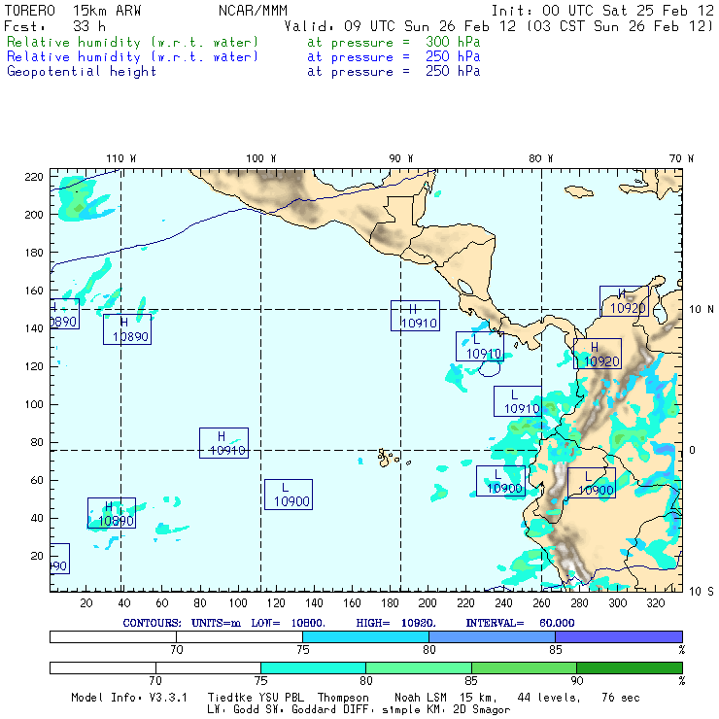The height and width of the screenshot is (719, 719).
Task: Click the 'Noah LSM' label
Action: tap(421, 698)
